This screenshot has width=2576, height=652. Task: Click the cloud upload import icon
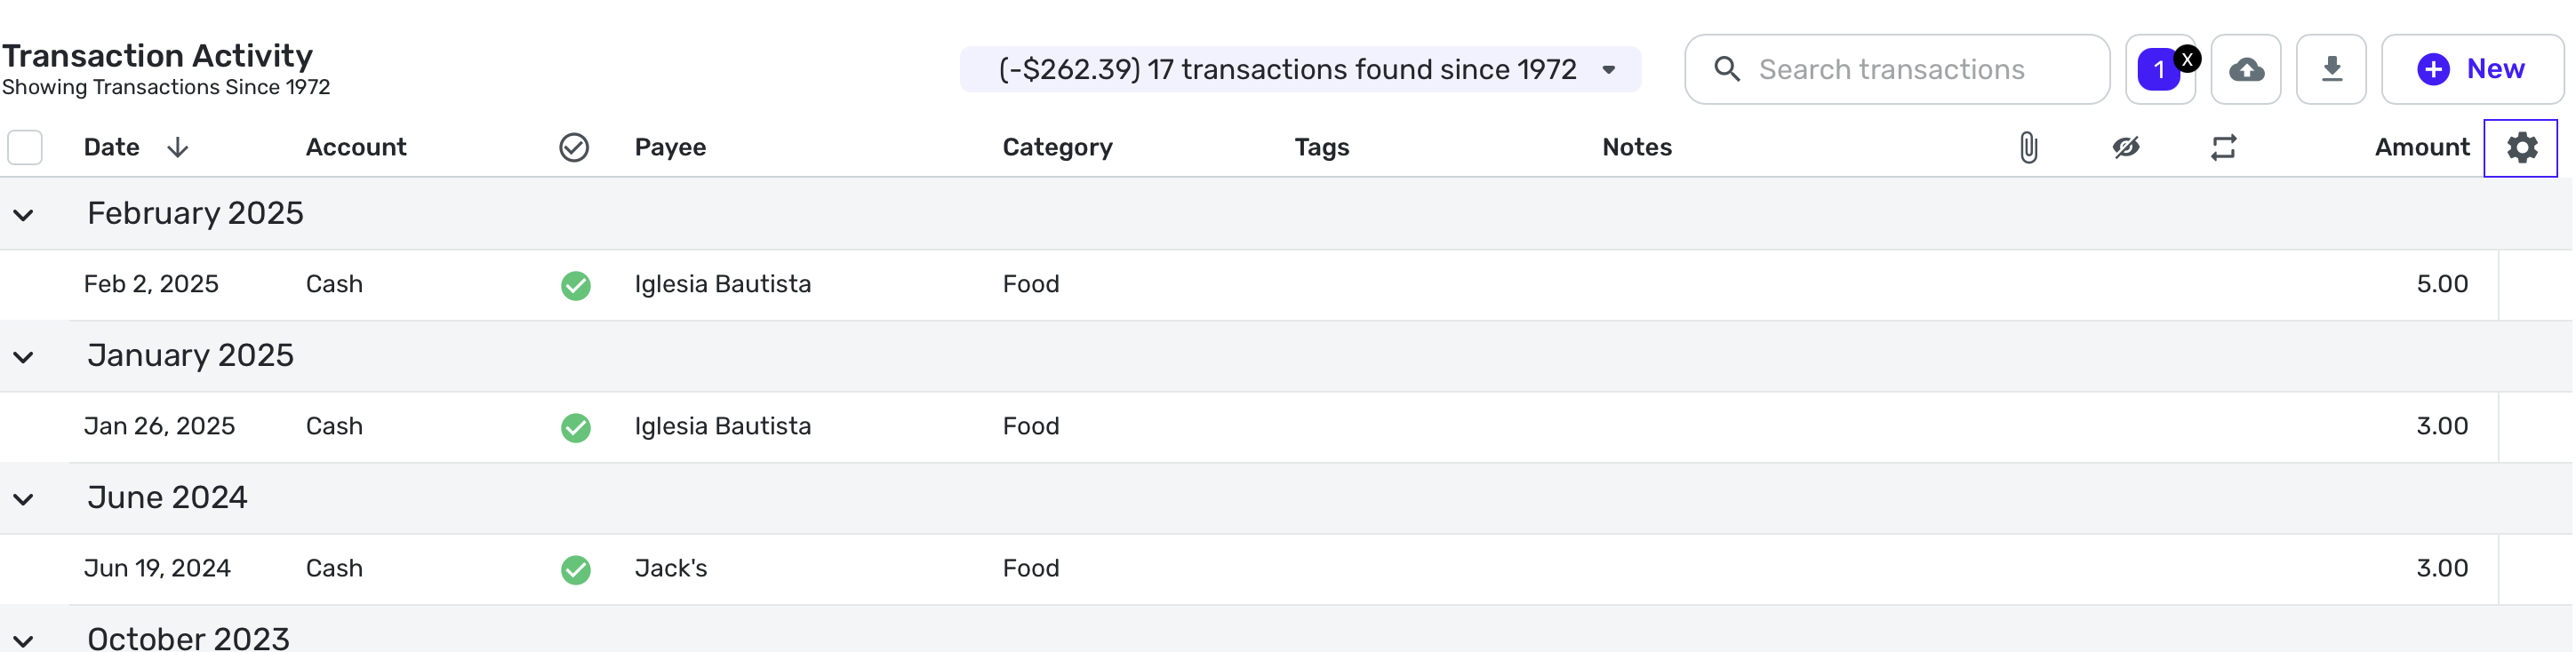[x=2245, y=70]
